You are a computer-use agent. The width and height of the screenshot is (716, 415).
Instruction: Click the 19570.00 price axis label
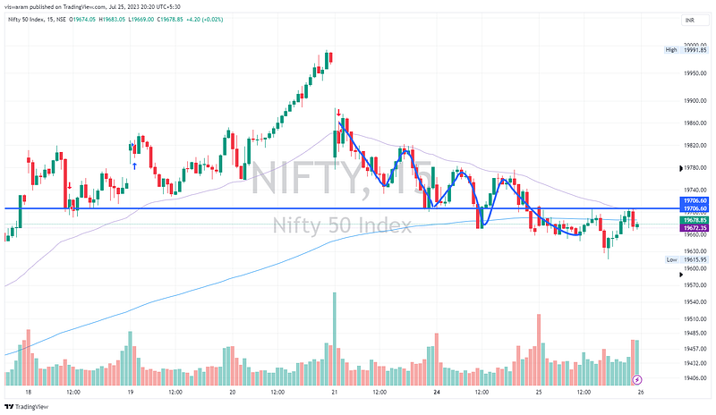[695, 285]
